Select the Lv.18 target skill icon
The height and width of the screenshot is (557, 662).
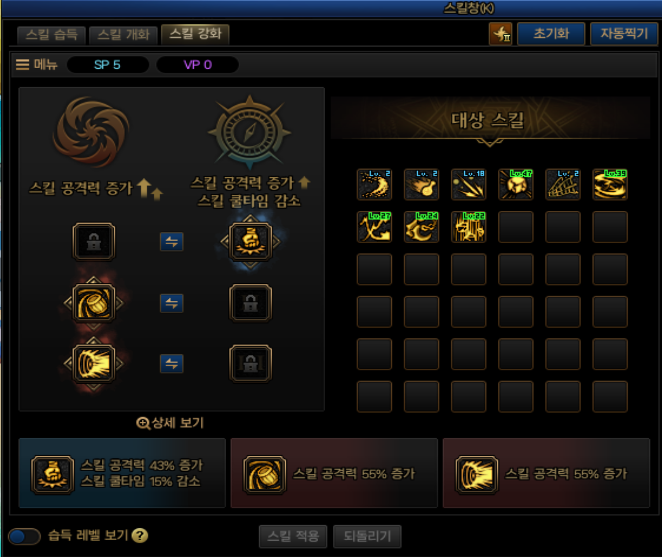click(x=468, y=185)
